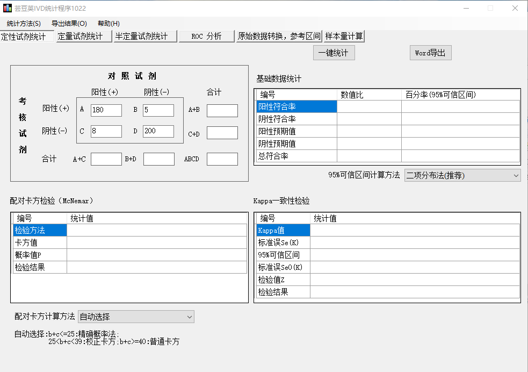Image resolution: width=528 pixels, height=372 pixels.
Task: Expand the 95%可信区间计算方法 dropdown
Action: [462, 175]
